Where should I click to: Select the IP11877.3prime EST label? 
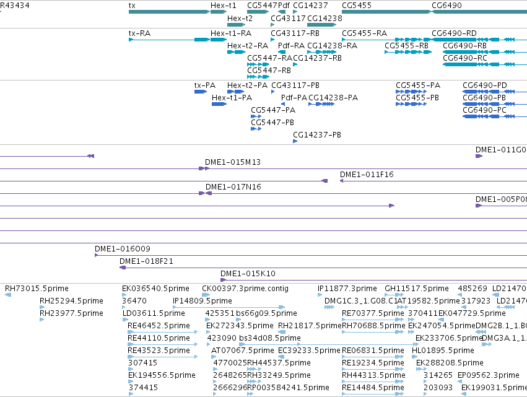coord(347,289)
